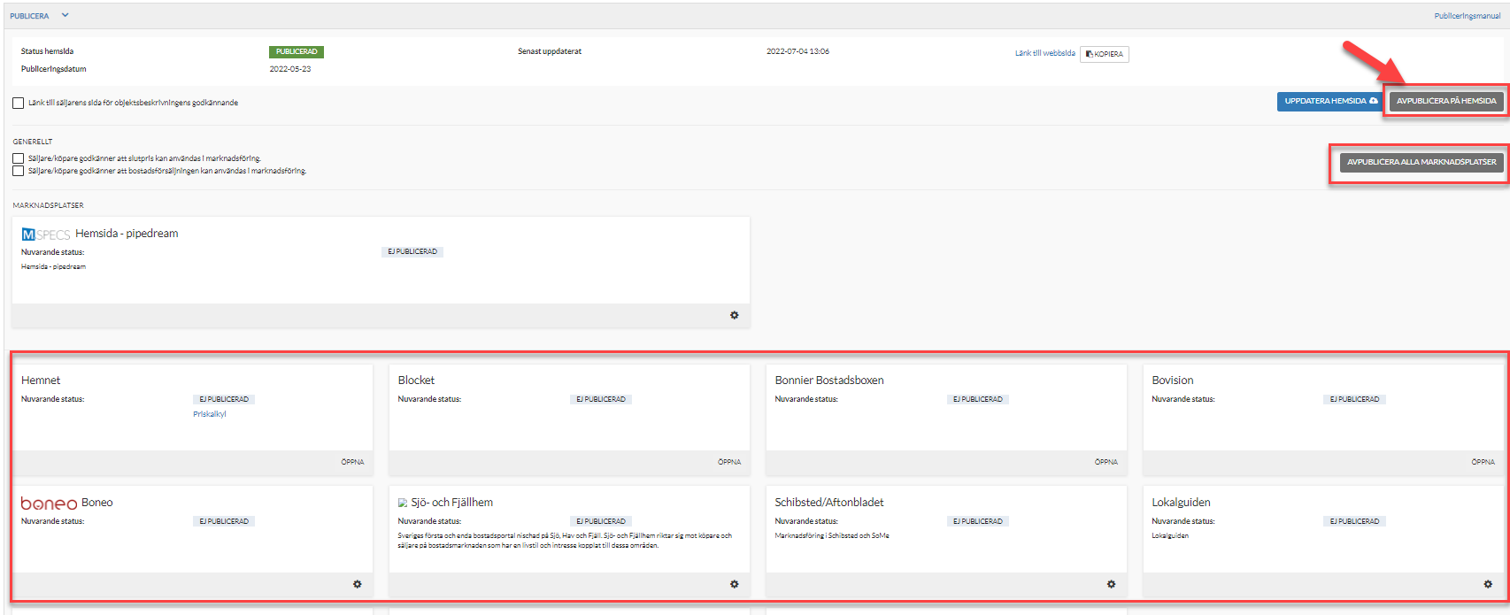Screen dimensions: 1510x615
Task: Click EJ PUBLICERAD badge on Blocket card
Action: (x=601, y=400)
